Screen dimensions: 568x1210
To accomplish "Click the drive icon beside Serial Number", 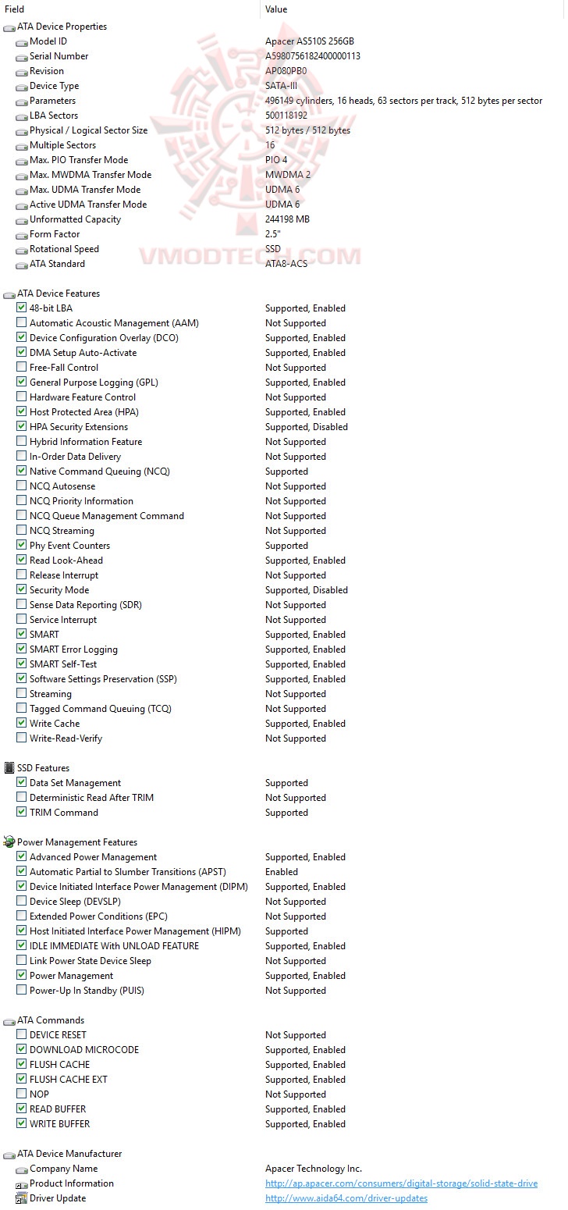I will coord(22,56).
